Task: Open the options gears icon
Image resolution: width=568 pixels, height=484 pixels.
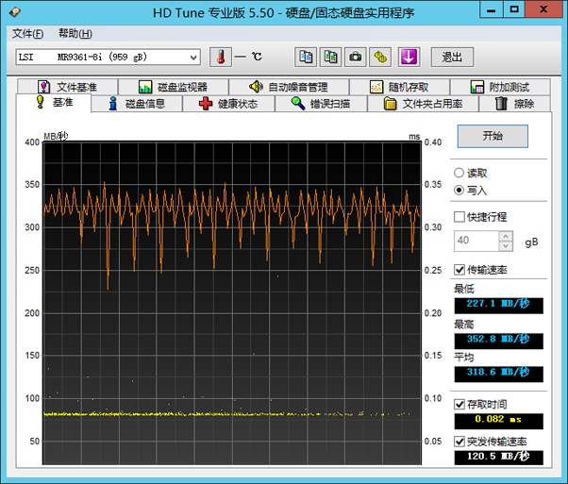Action: click(380, 58)
